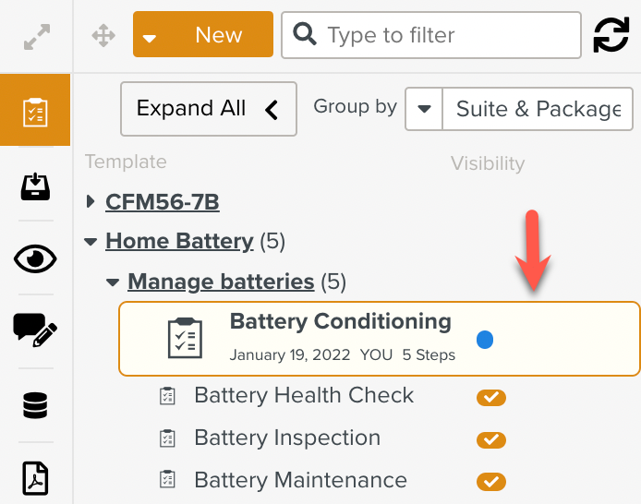
Task: Toggle visibility check for Battery Inspection
Action: click(491, 439)
